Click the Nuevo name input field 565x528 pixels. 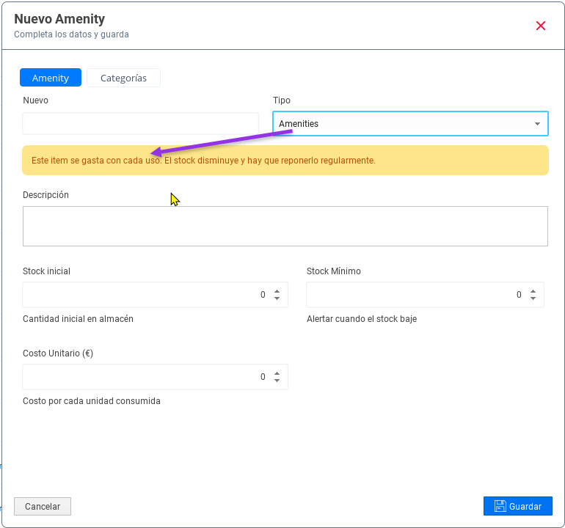point(140,123)
